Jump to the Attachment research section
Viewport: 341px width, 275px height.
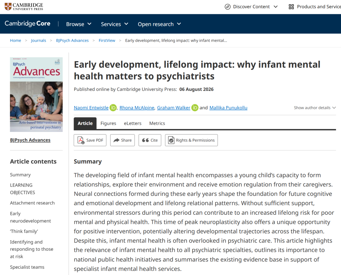pyautogui.click(x=32, y=203)
